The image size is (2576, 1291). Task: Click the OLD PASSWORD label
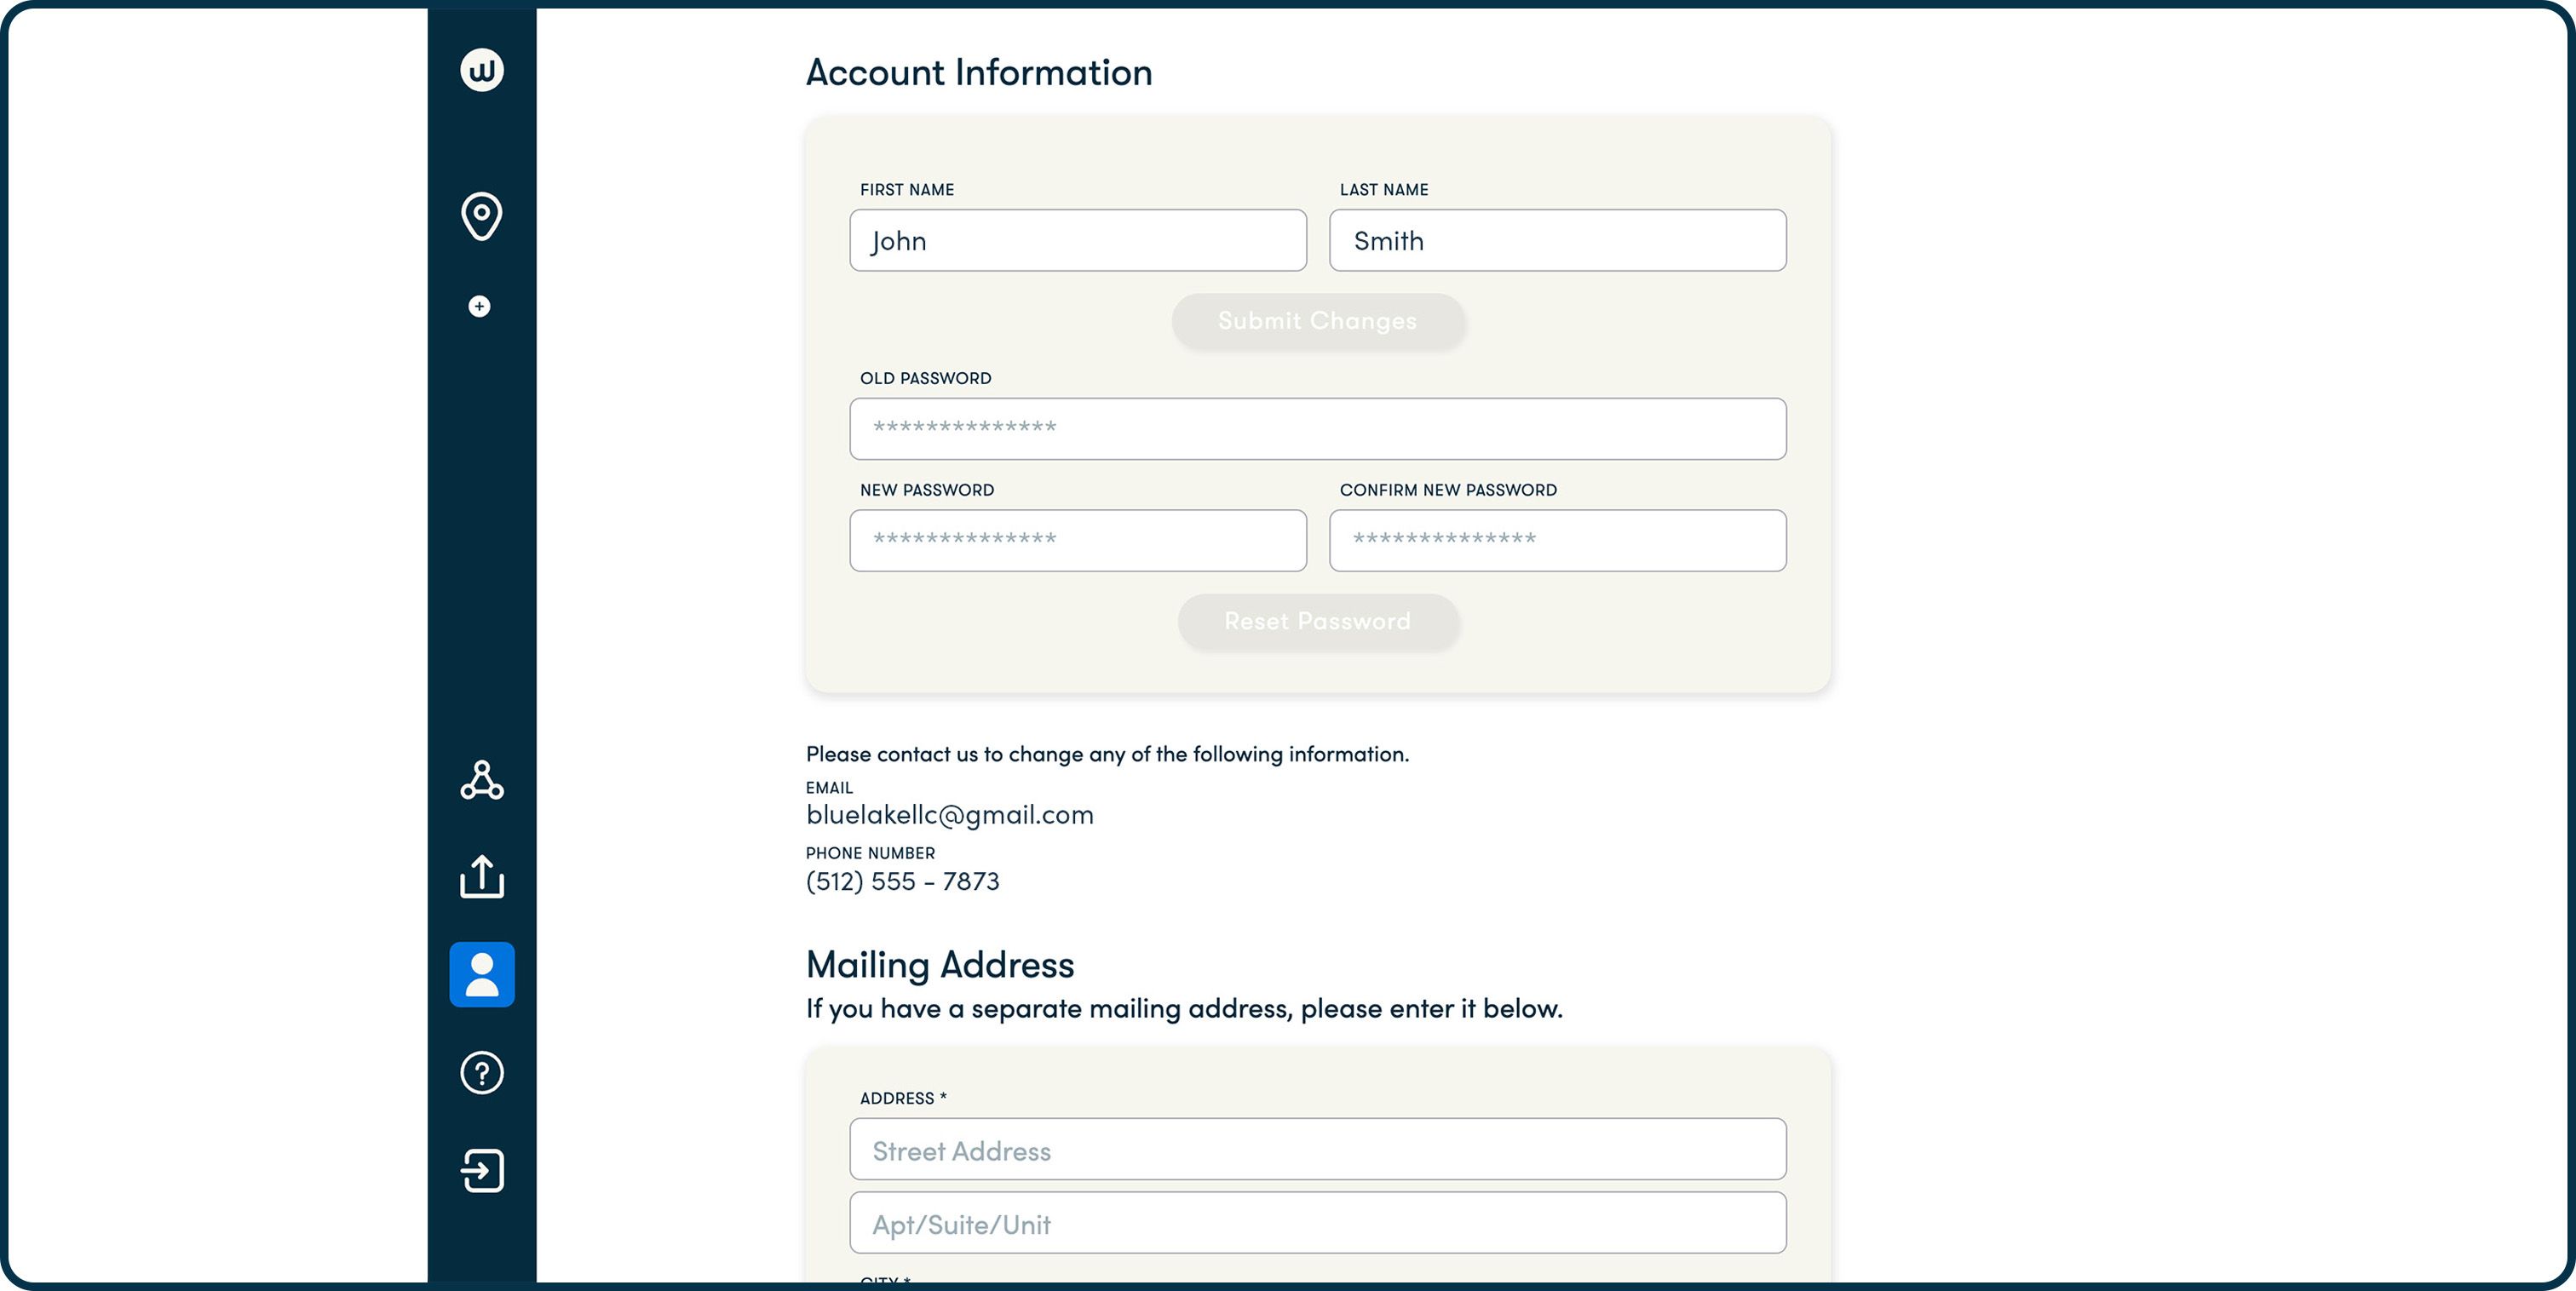926,379
